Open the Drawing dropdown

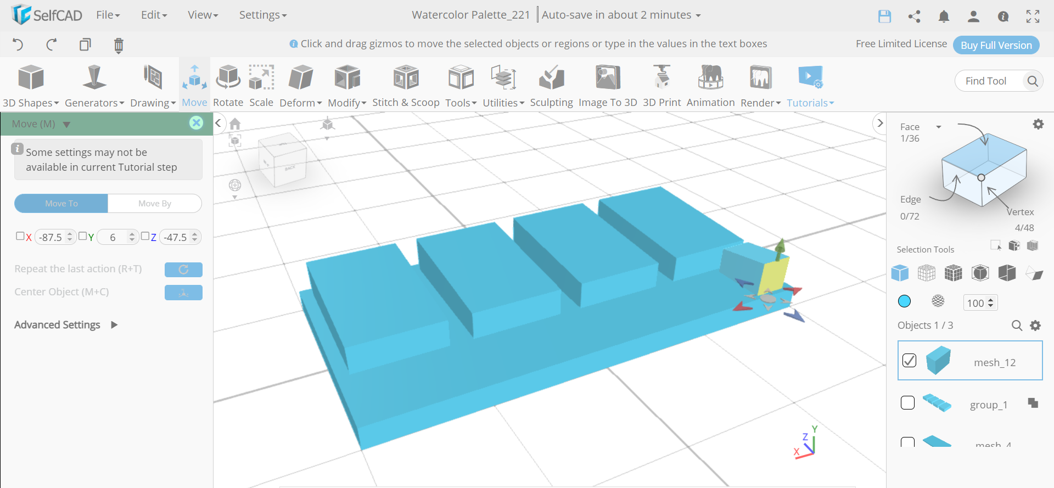(x=153, y=86)
